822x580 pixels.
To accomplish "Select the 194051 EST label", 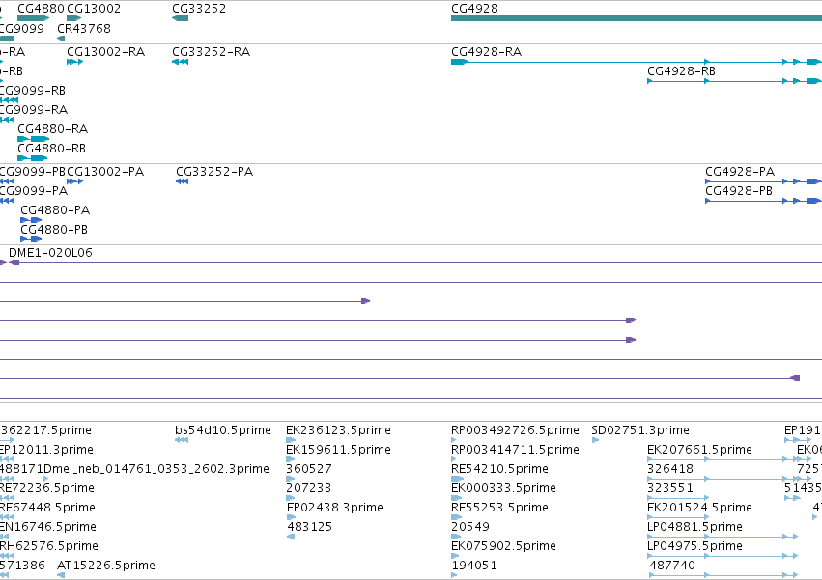I will 474,566.
